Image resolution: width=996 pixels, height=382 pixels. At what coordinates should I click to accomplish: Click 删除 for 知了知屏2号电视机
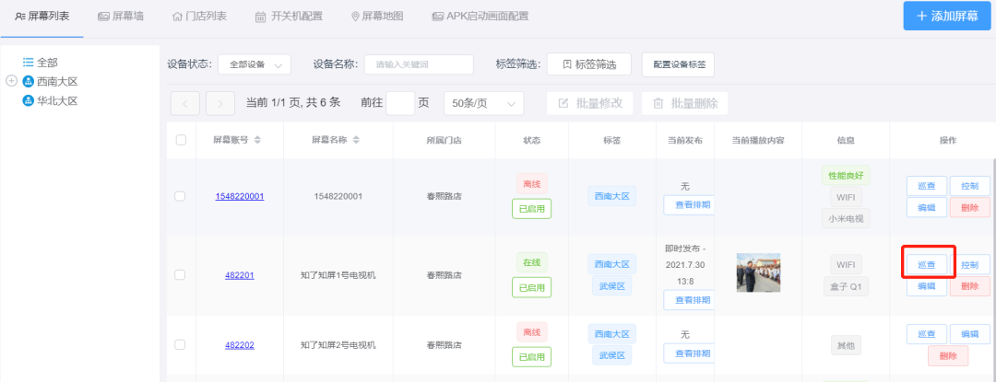948,355
